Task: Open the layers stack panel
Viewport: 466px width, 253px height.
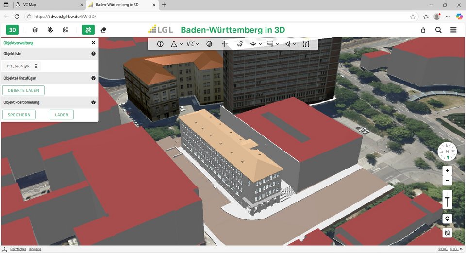Action: pyautogui.click(x=35, y=30)
